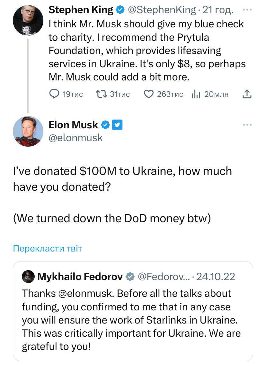This screenshot has height=366, width=266.
Task: Click the 24.10.22 date on the quoted tweet
Action: coord(215,277)
